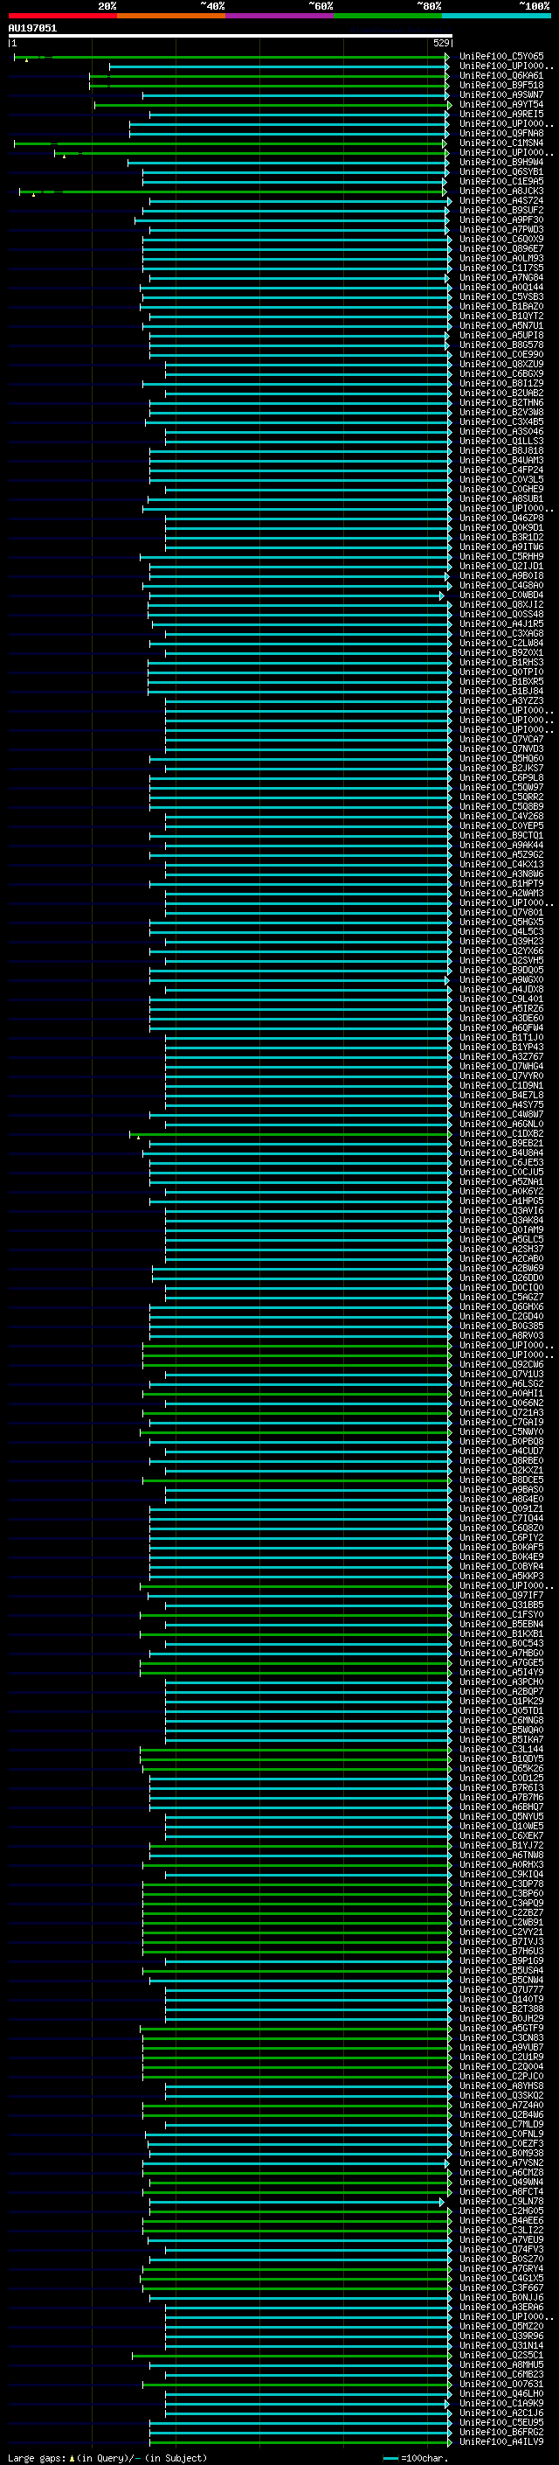This screenshot has width=559, height=2465.
Task: Open hit UniRef100_A8RV03
Action: coord(501,1336)
